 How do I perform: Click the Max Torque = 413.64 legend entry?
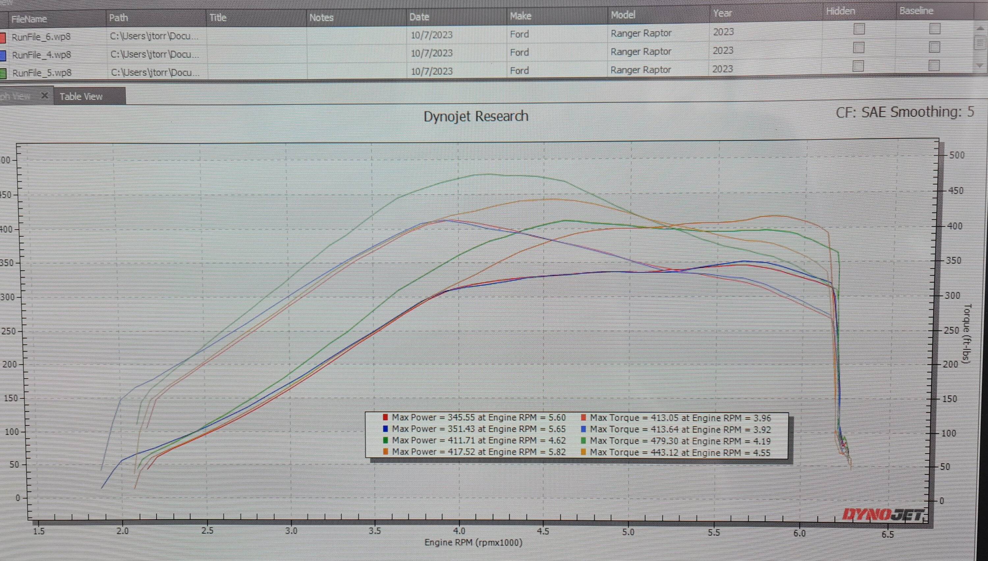pyautogui.click(x=676, y=430)
